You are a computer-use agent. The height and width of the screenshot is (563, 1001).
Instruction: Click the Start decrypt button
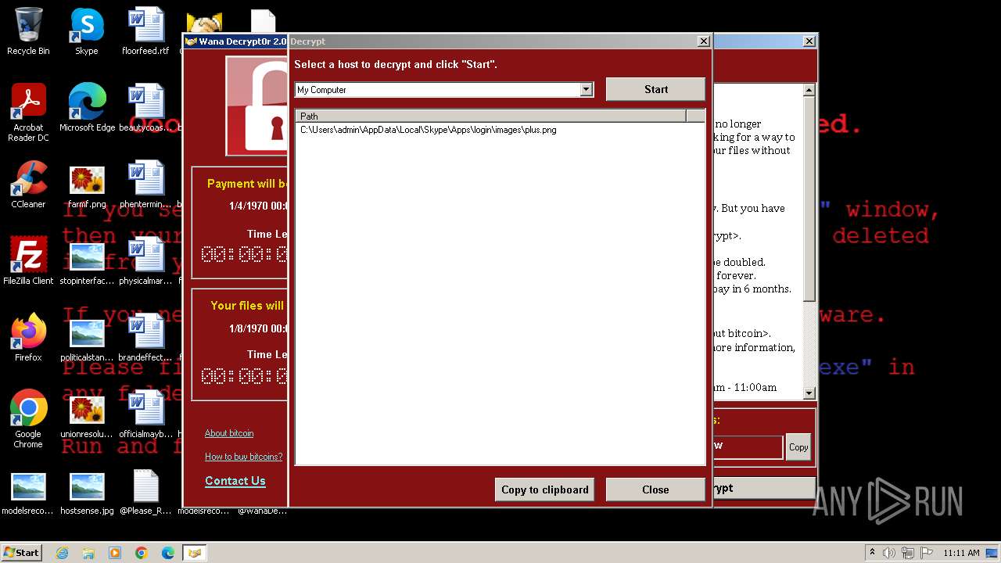655,89
